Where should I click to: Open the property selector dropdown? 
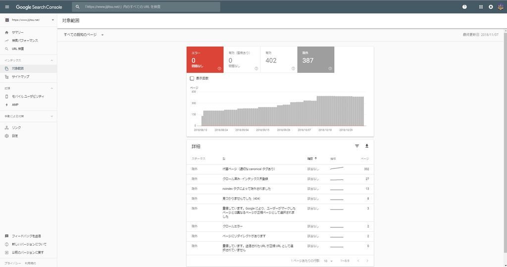[29, 20]
